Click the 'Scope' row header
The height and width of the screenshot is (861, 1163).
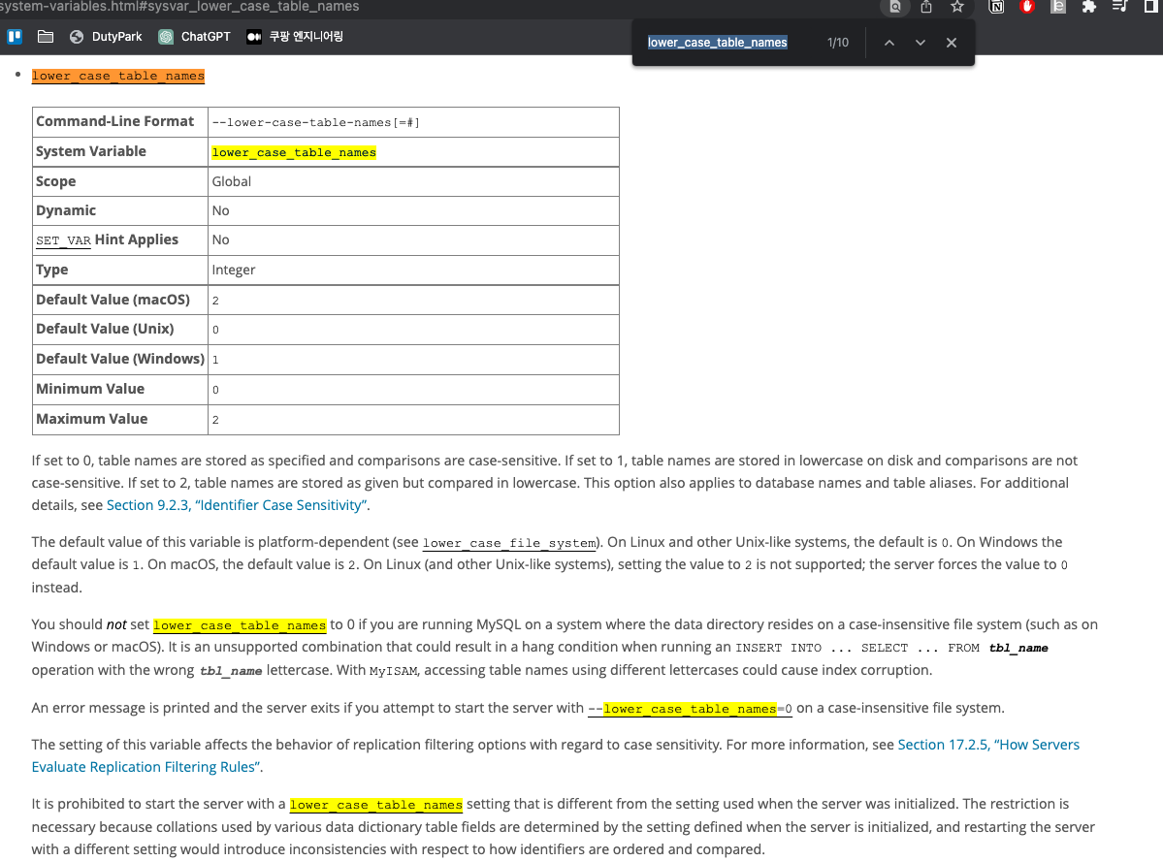point(120,181)
